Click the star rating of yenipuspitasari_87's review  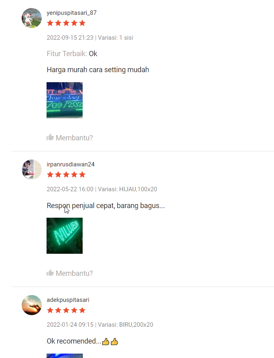pyautogui.click(x=66, y=23)
